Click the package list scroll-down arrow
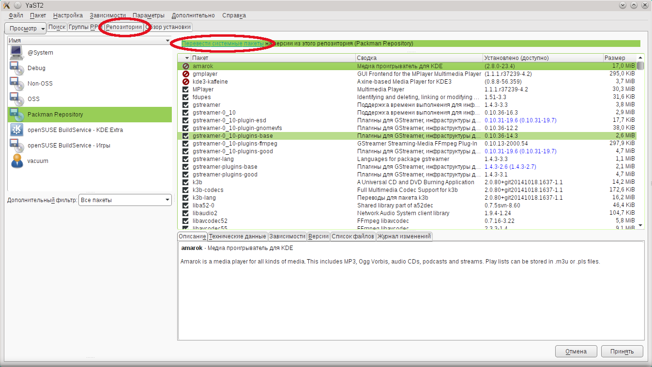This screenshot has height=367, width=652. pos(640,225)
